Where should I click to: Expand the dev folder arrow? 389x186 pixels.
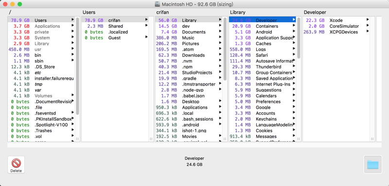coord(220,25)
